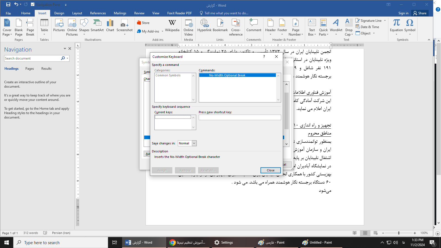Image resolution: width=441 pixels, height=248 pixels.
Task: Click the Undo icon
Action: click(16, 4)
